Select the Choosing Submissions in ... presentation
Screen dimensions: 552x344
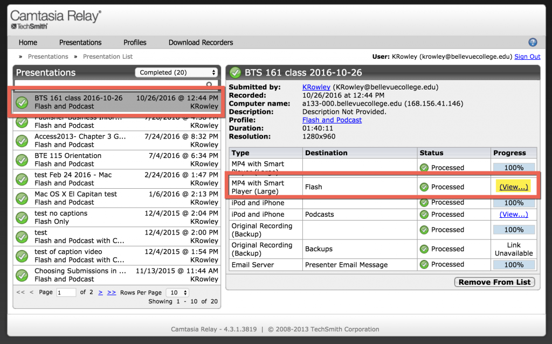pyautogui.click(x=116, y=275)
